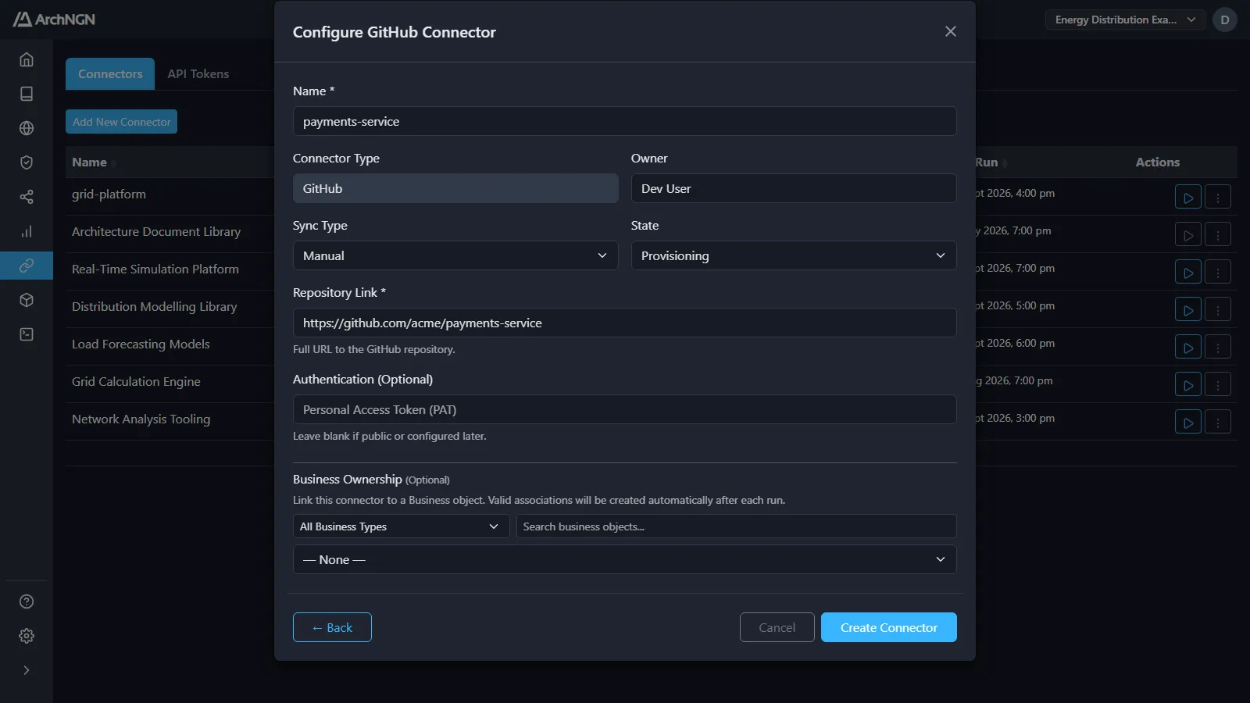The height and width of the screenshot is (703, 1250).
Task: Open the All Business Types dropdown
Action: click(402, 526)
